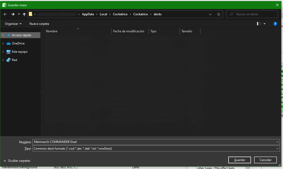Select AppData in the breadcrumb path
283x169 pixels.
pos(88,14)
